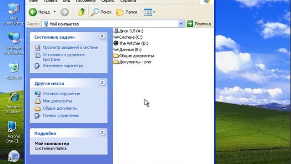Screen dimensions: 291x164
Task: Select the Система (C:) drive icon
Action: click(x=116, y=37)
